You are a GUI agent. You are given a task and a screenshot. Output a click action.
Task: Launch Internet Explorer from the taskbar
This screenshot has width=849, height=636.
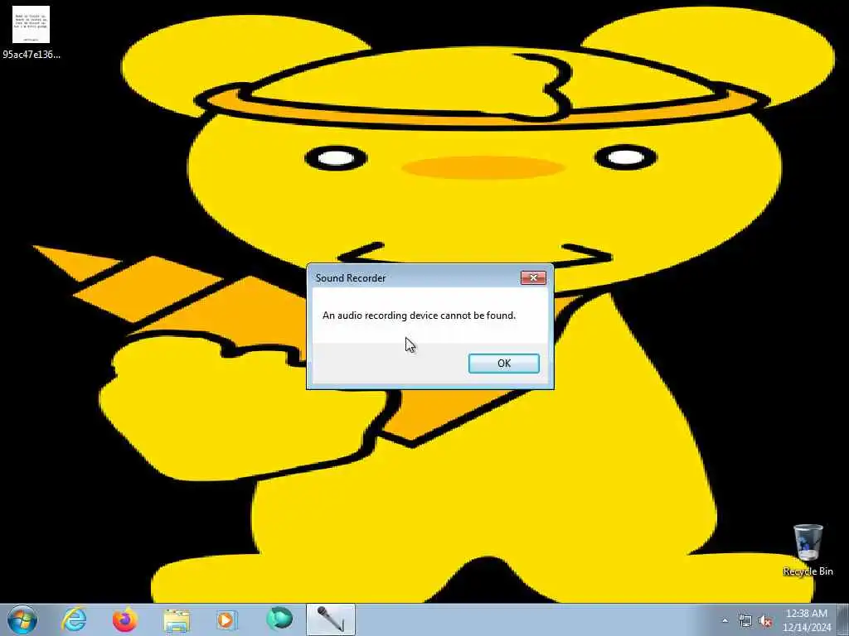click(74, 619)
